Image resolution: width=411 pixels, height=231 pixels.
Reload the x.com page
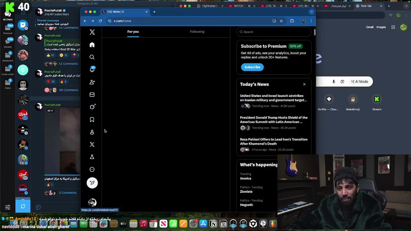[101, 21]
